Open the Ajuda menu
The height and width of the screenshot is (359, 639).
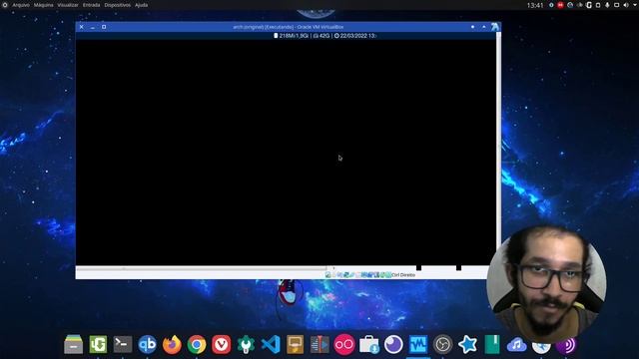tap(142, 5)
